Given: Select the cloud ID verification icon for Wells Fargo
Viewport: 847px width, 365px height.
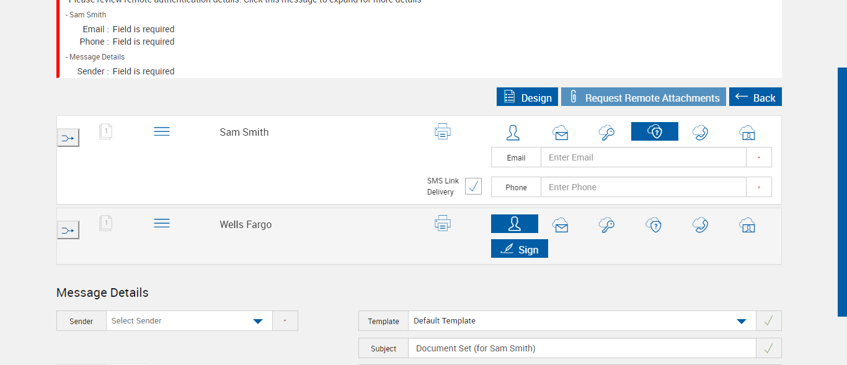Looking at the screenshot, I should point(748,224).
